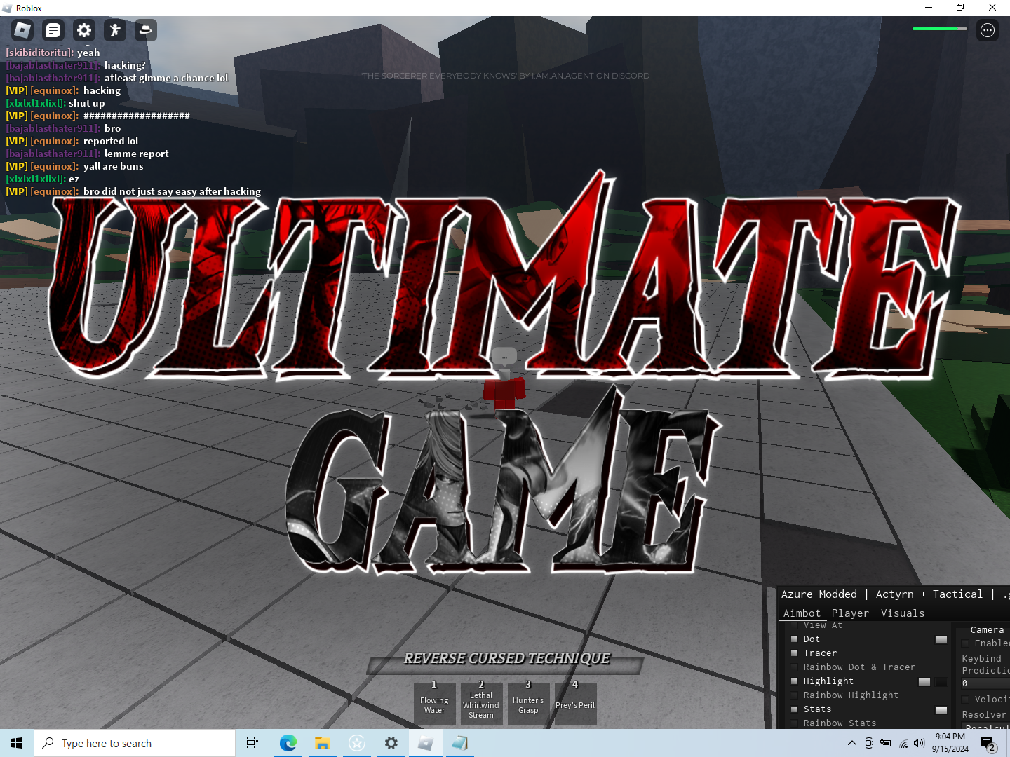The width and height of the screenshot is (1010, 757).
Task: Open the battery status tray icon
Action: click(x=886, y=743)
